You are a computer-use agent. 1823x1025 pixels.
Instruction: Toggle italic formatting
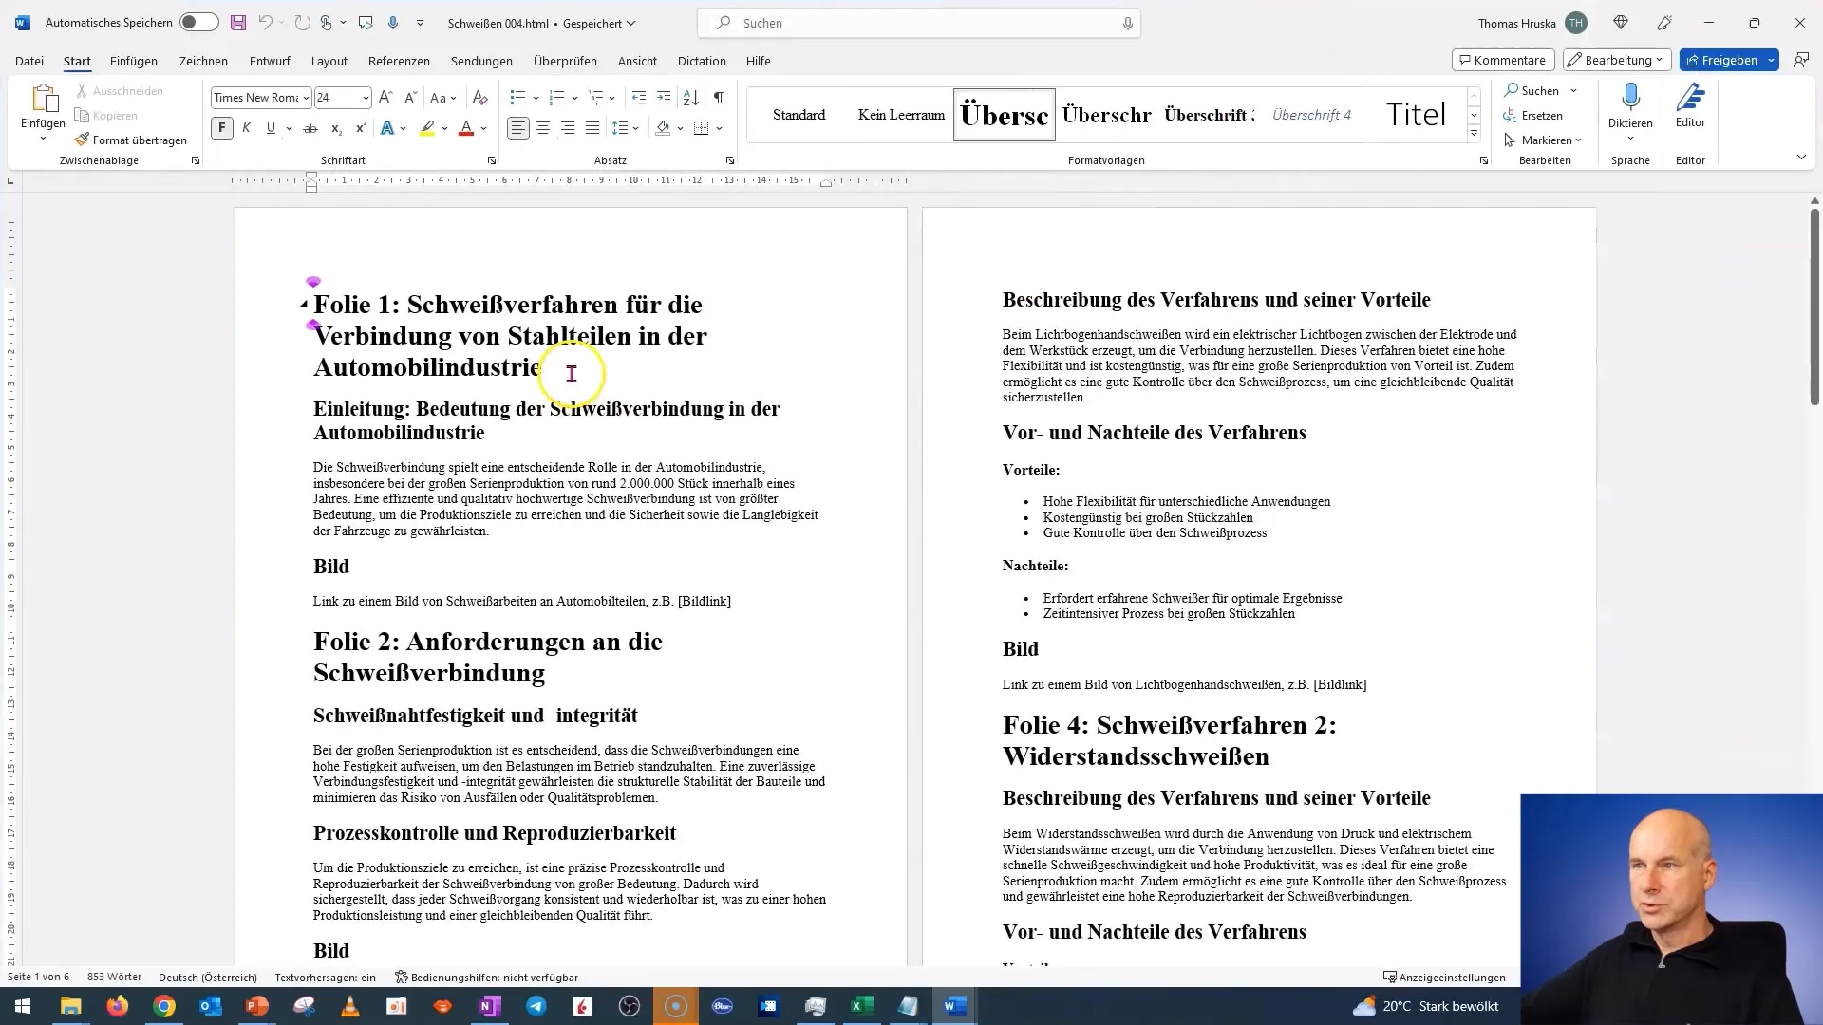tap(246, 128)
